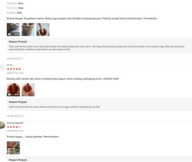Screen dimensions: 192x162
Task: View the mortar and pestle top-view photo in first review
Action: tap(43, 29)
